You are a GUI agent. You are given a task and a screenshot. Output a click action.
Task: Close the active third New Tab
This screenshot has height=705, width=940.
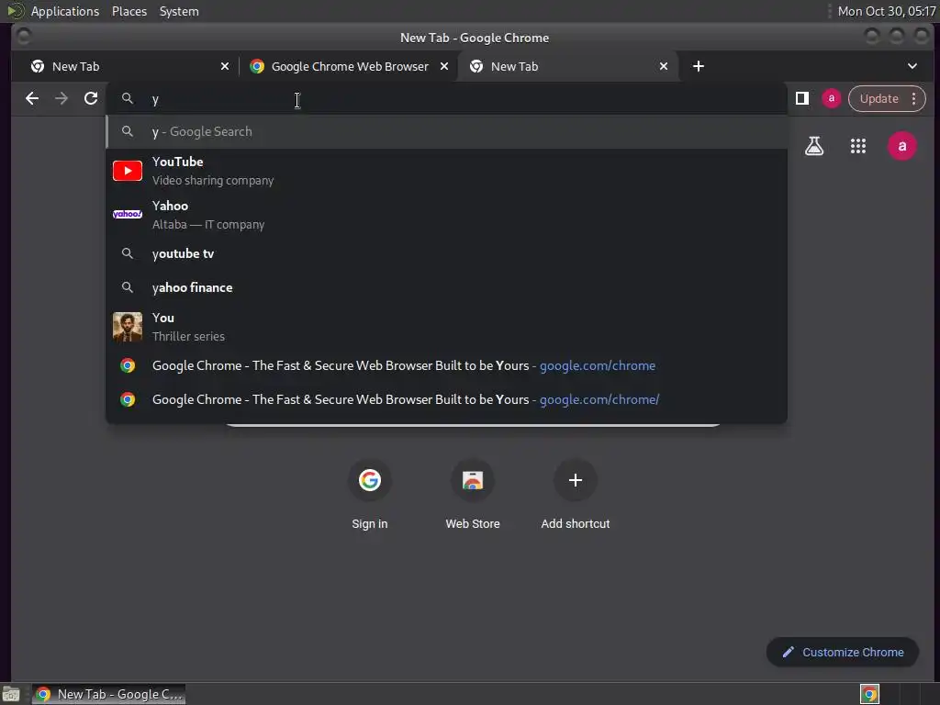point(664,66)
